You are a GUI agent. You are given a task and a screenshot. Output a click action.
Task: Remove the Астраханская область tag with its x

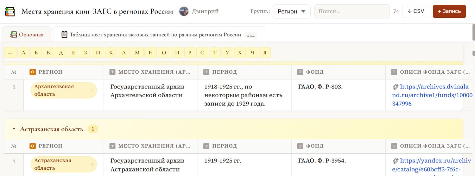tap(92, 164)
